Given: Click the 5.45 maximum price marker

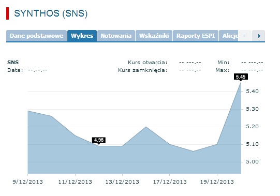Looking at the screenshot, I should click(241, 77).
